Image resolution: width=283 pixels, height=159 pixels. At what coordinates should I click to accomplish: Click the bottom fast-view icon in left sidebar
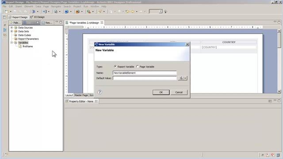tap(5, 35)
